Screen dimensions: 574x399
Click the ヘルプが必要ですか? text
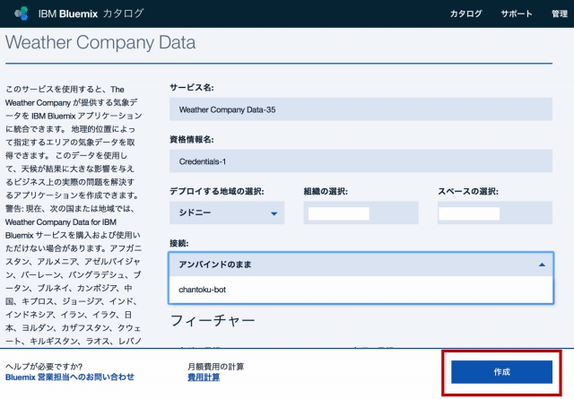[44, 367]
